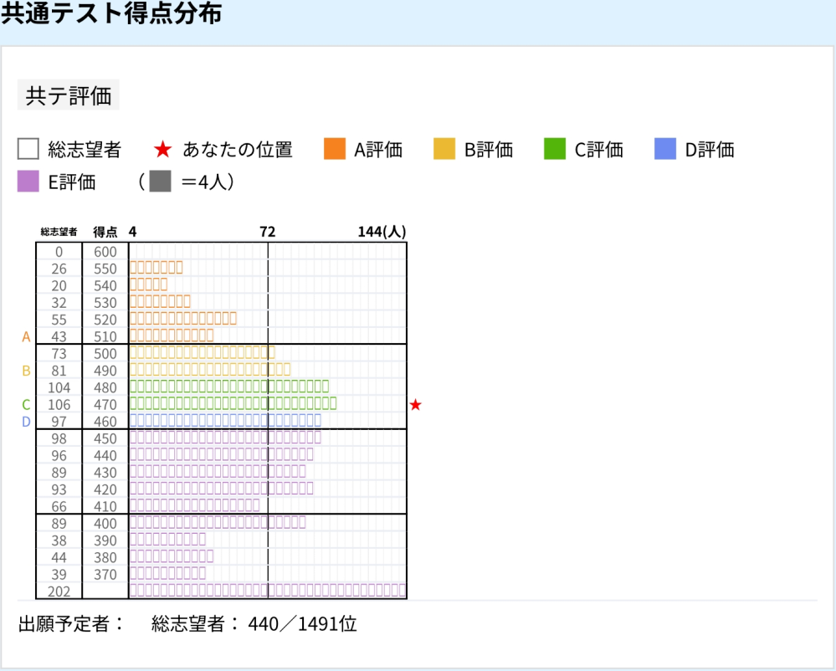This screenshot has height=671, width=836.
Task: Open the 440／1491位 ranking link
Action: coord(305,623)
